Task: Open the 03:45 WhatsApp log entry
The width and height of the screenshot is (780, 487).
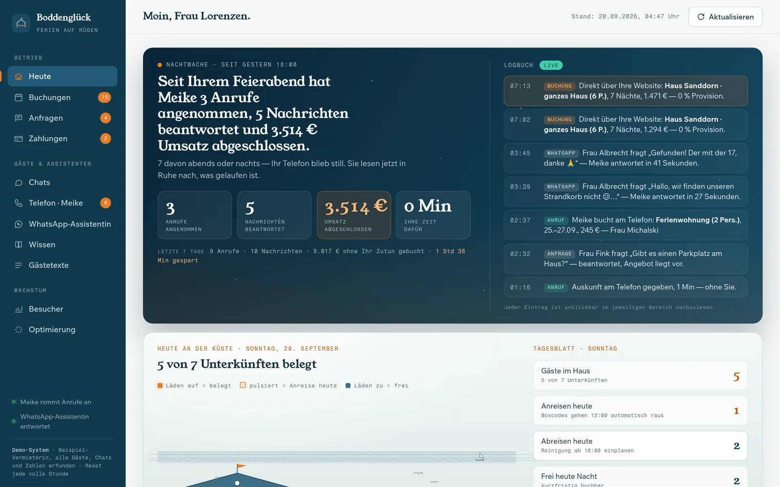Action: [x=625, y=158]
